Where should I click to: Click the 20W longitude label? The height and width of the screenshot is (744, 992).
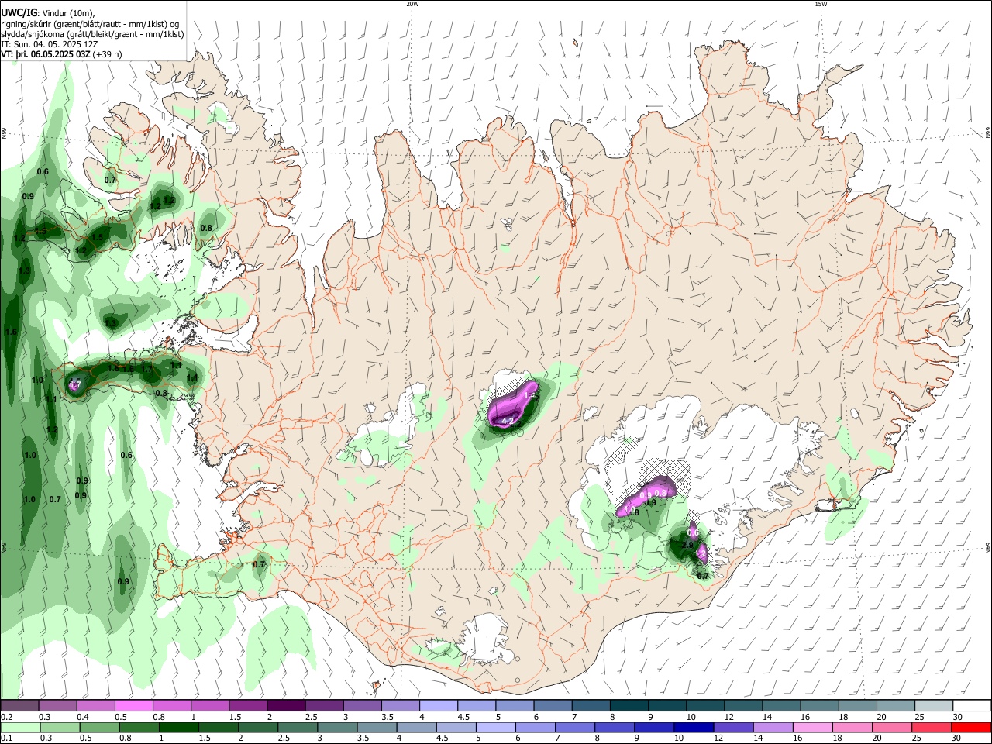412,4
